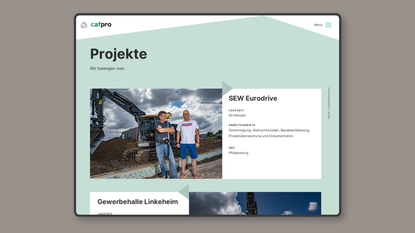Open the SEW Eurodrive project title

point(253,98)
